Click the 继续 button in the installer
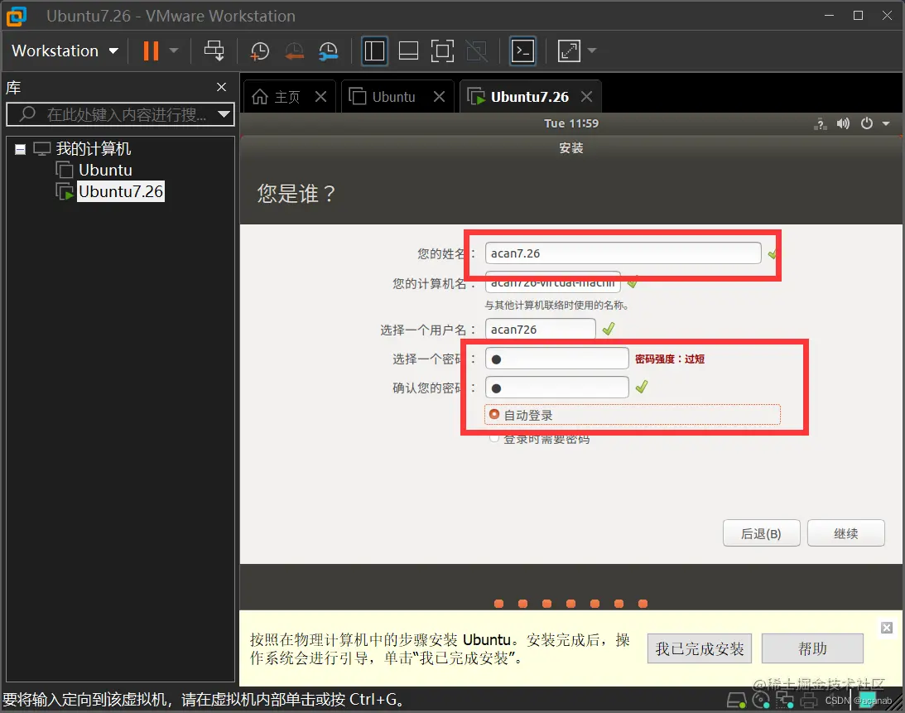This screenshot has width=905, height=713. (x=845, y=533)
